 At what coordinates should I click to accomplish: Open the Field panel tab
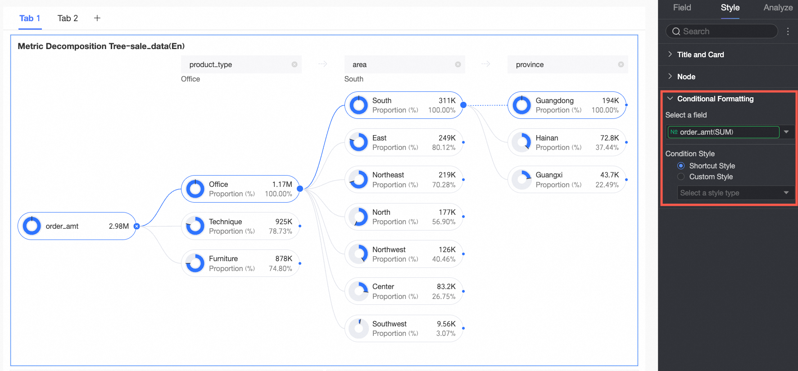click(682, 8)
